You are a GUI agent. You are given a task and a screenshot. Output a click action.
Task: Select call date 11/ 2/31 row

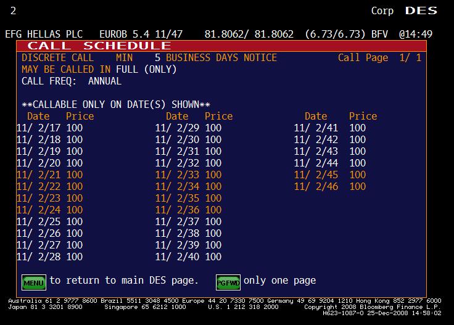tap(189, 151)
